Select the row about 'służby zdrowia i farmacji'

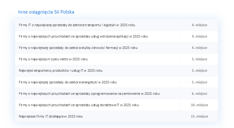pyautogui.click(x=117, y=48)
